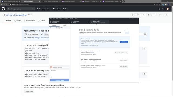This screenshot has height=97, width=173.
Task: Star the mynewbot repository
Action: click(149, 15)
